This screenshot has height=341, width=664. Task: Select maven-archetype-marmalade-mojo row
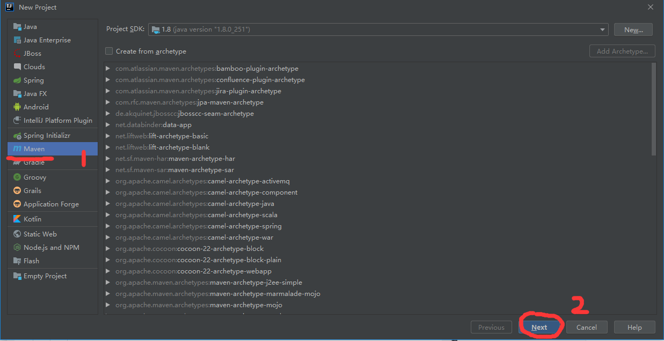coord(377,294)
